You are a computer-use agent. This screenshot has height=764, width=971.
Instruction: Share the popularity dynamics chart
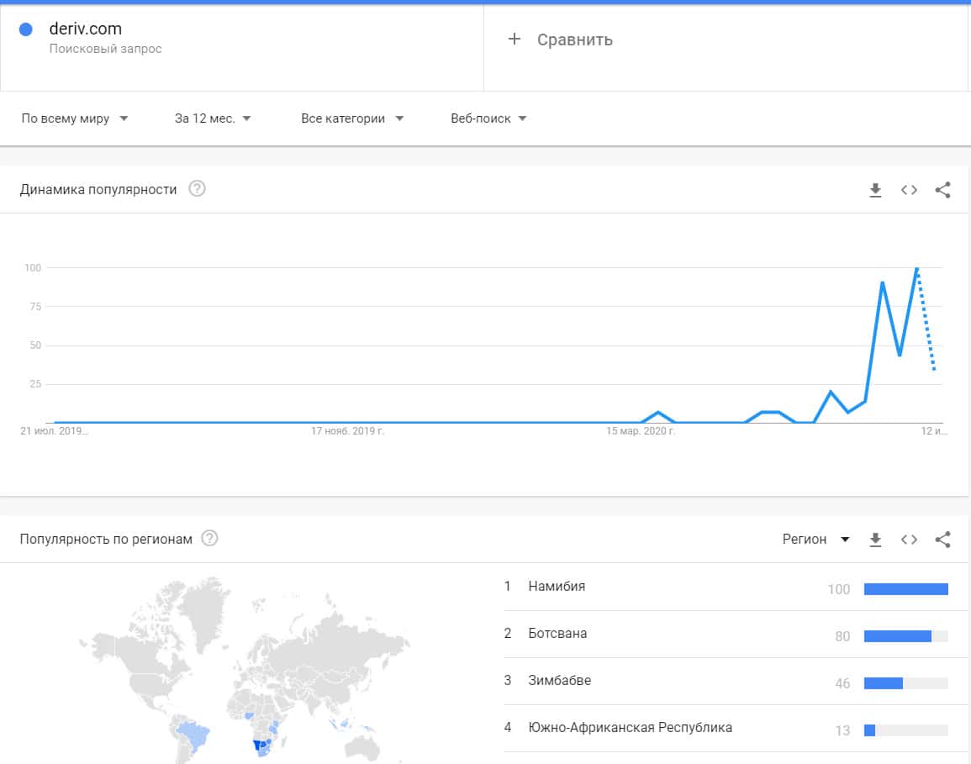tap(942, 190)
